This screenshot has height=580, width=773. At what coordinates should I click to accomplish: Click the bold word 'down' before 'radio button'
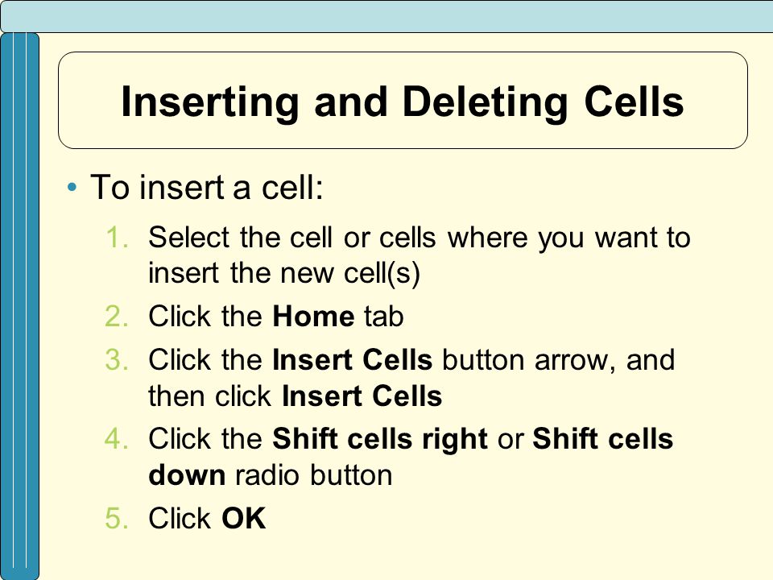click(x=187, y=475)
